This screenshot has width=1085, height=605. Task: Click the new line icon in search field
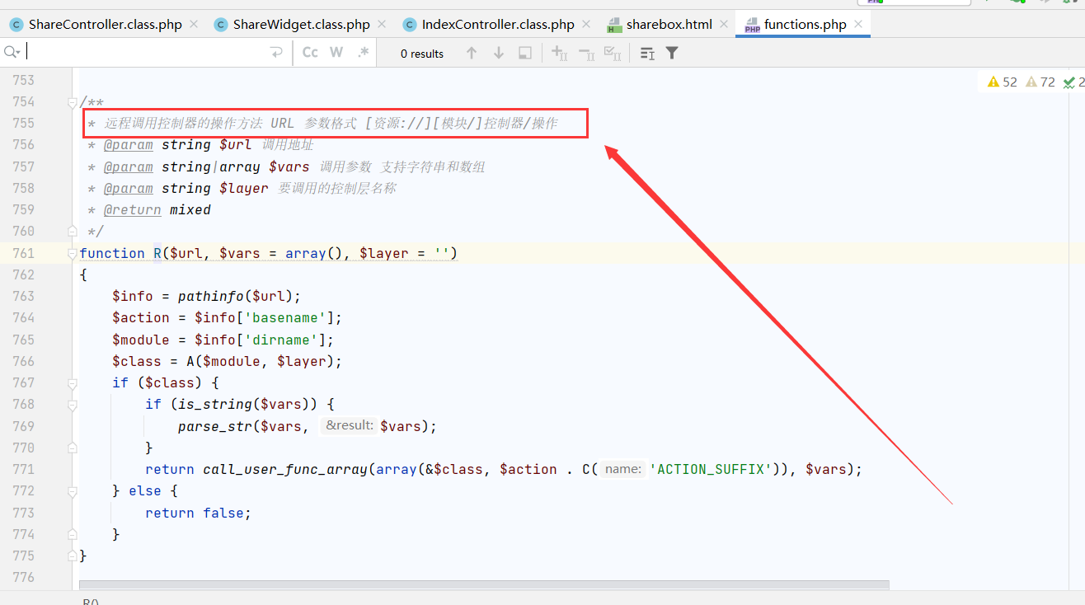tap(276, 53)
